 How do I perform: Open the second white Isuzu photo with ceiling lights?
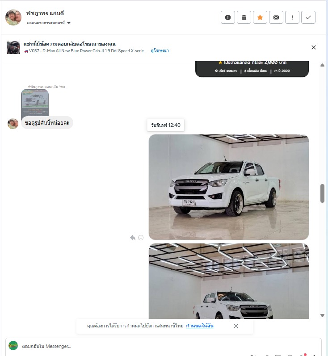pyautogui.click(x=229, y=281)
